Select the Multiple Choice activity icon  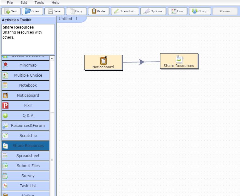(x=5, y=75)
